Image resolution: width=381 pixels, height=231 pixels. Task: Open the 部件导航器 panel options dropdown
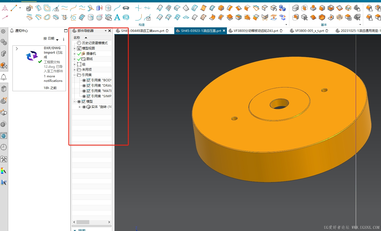tap(105, 31)
